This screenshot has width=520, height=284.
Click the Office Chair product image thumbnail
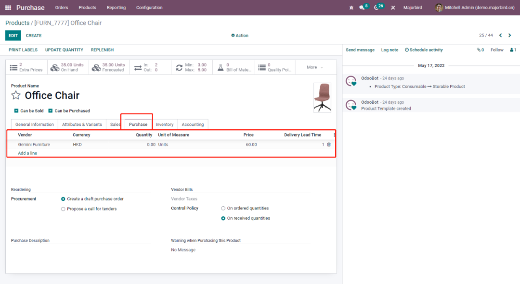(x=322, y=98)
